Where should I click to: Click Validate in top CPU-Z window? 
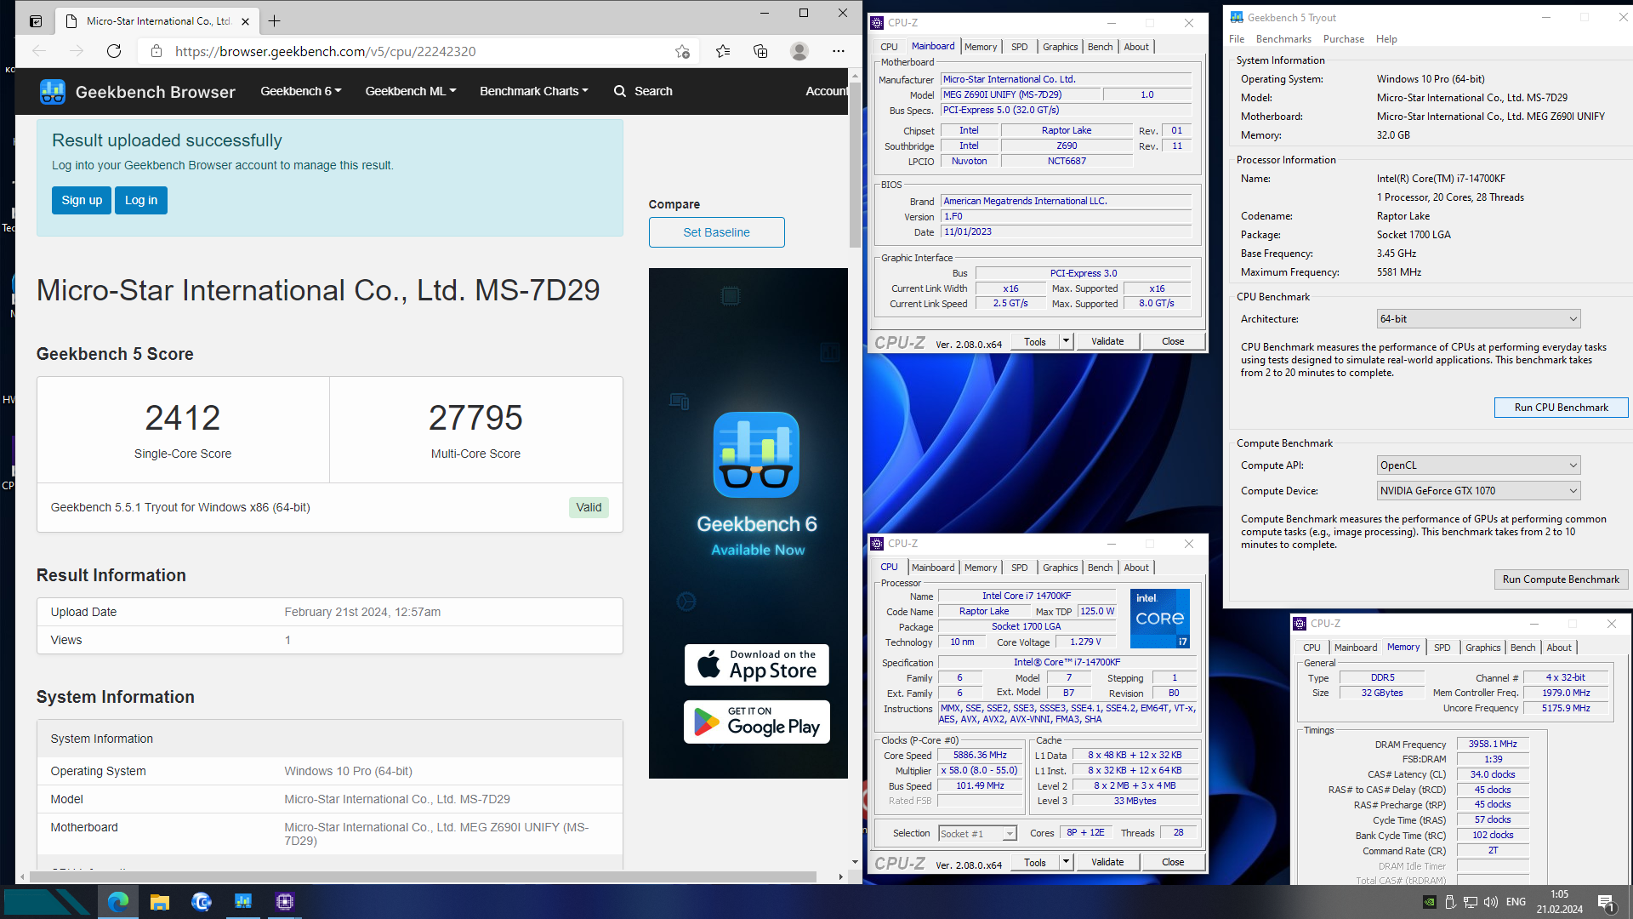tap(1107, 341)
